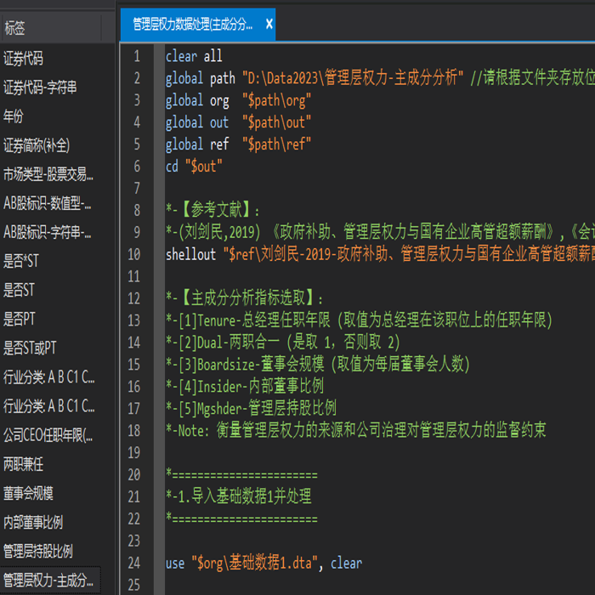Viewport: 595px width, 595px height.
Task: Choose the 证券简称(补全) variable
Action: (x=37, y=145)
